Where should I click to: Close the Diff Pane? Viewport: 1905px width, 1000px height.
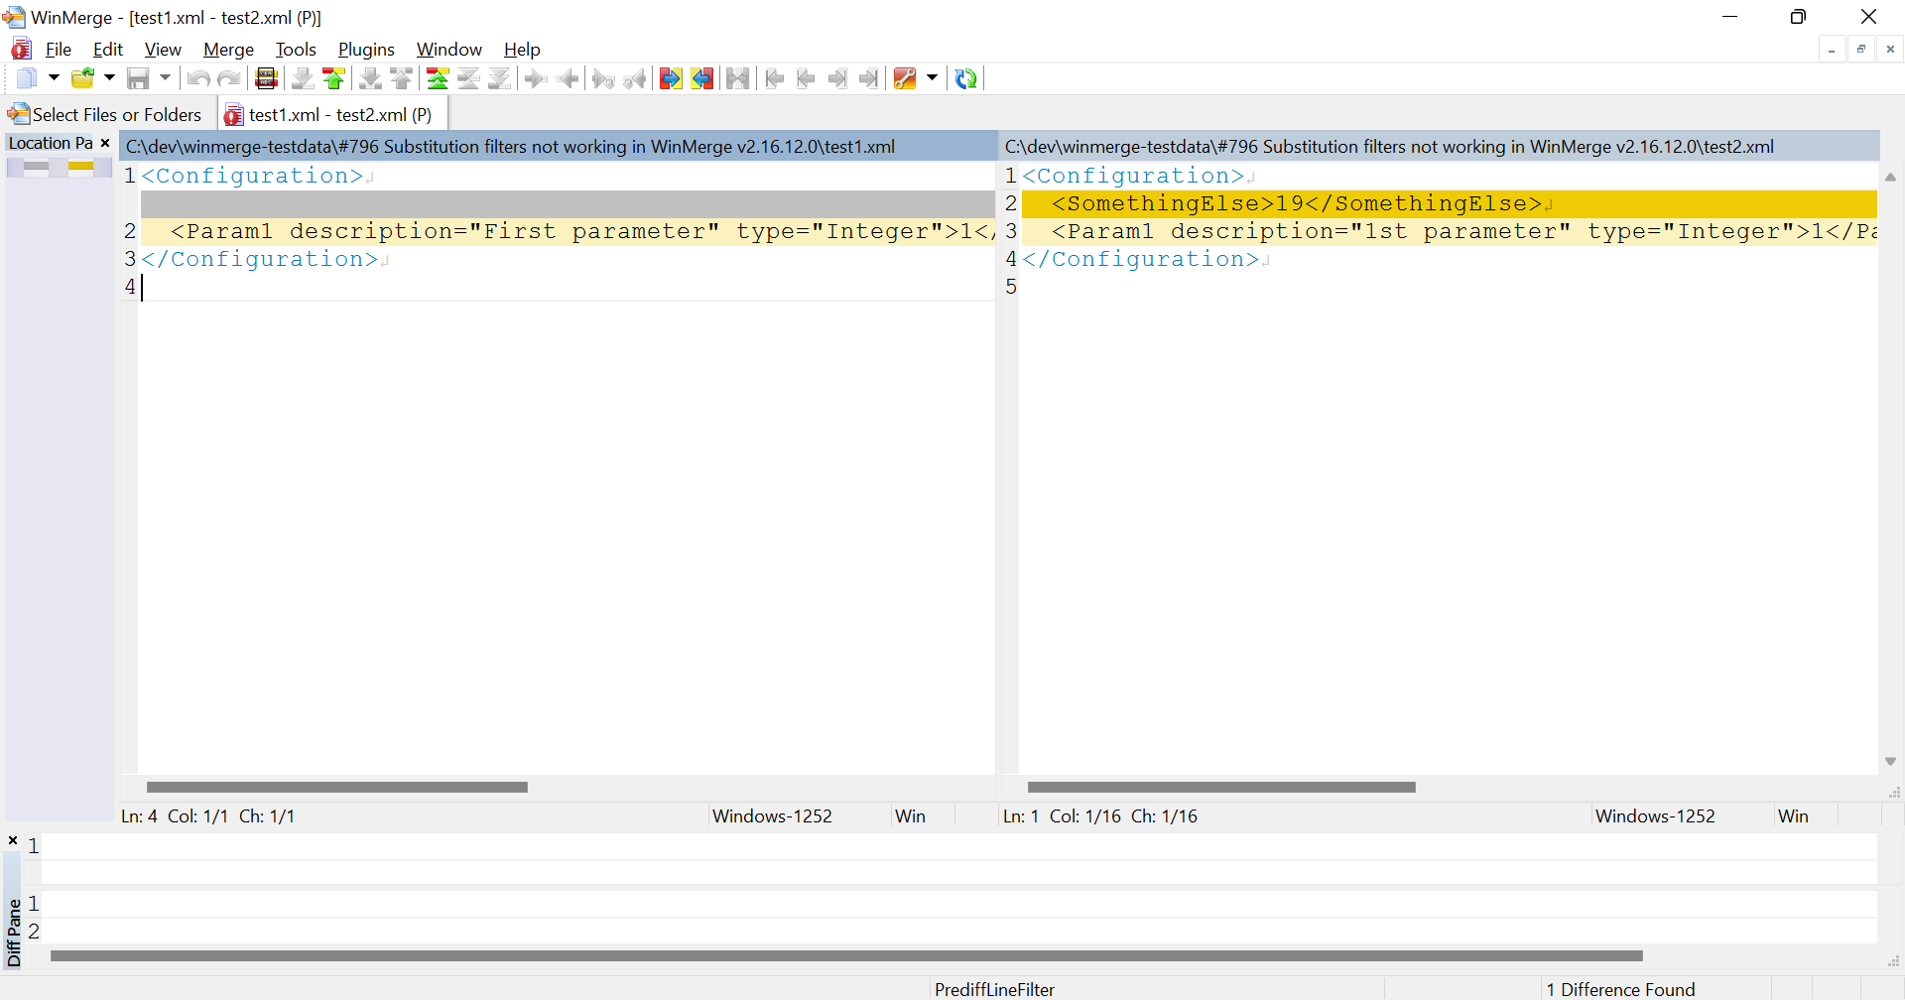(13, 841)
